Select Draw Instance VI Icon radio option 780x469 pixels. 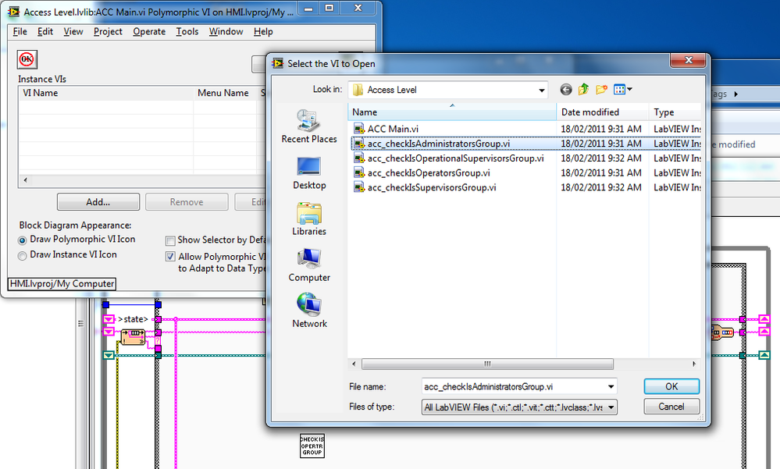click(x=23, y=256)
